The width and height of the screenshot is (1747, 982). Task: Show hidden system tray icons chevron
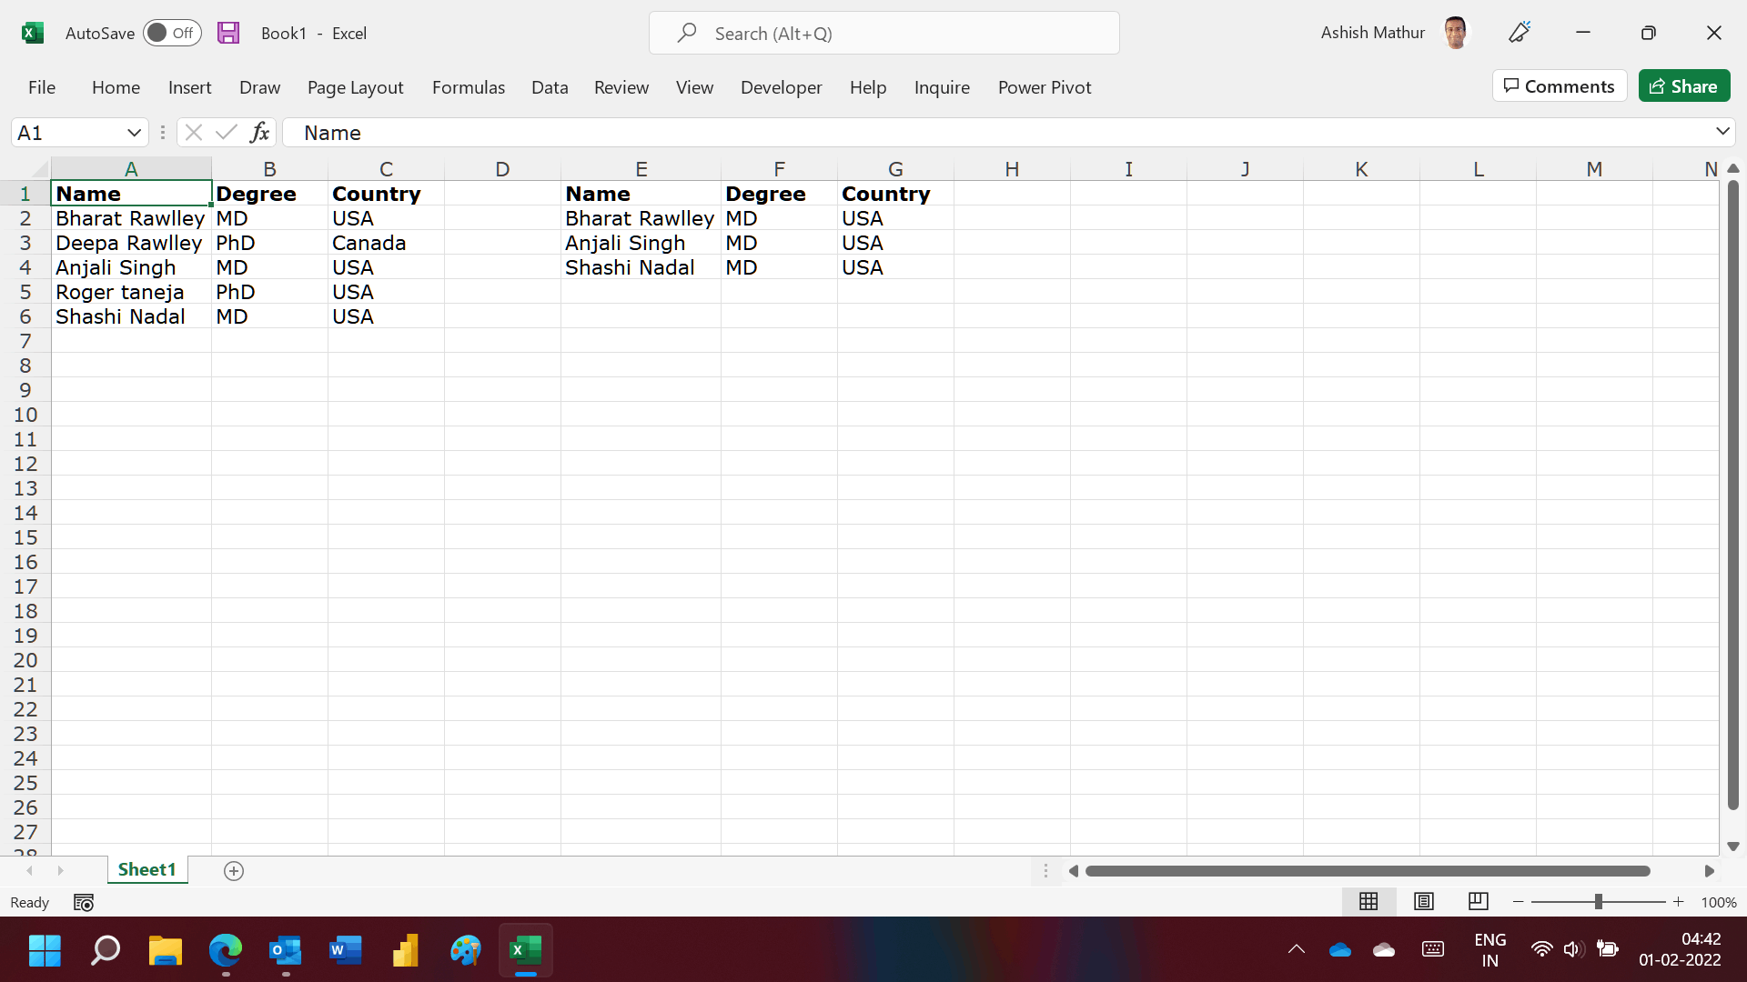[1297, 949]
